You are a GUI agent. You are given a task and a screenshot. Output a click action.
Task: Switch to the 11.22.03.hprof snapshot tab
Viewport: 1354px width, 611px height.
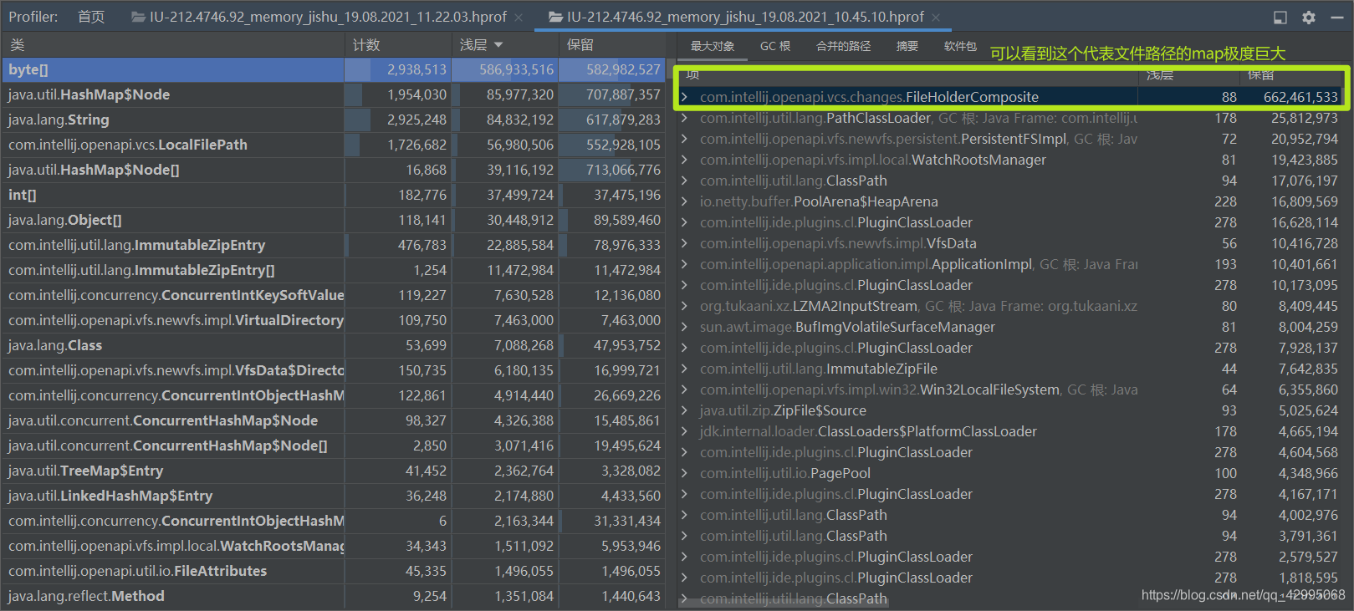coord(328,17)
